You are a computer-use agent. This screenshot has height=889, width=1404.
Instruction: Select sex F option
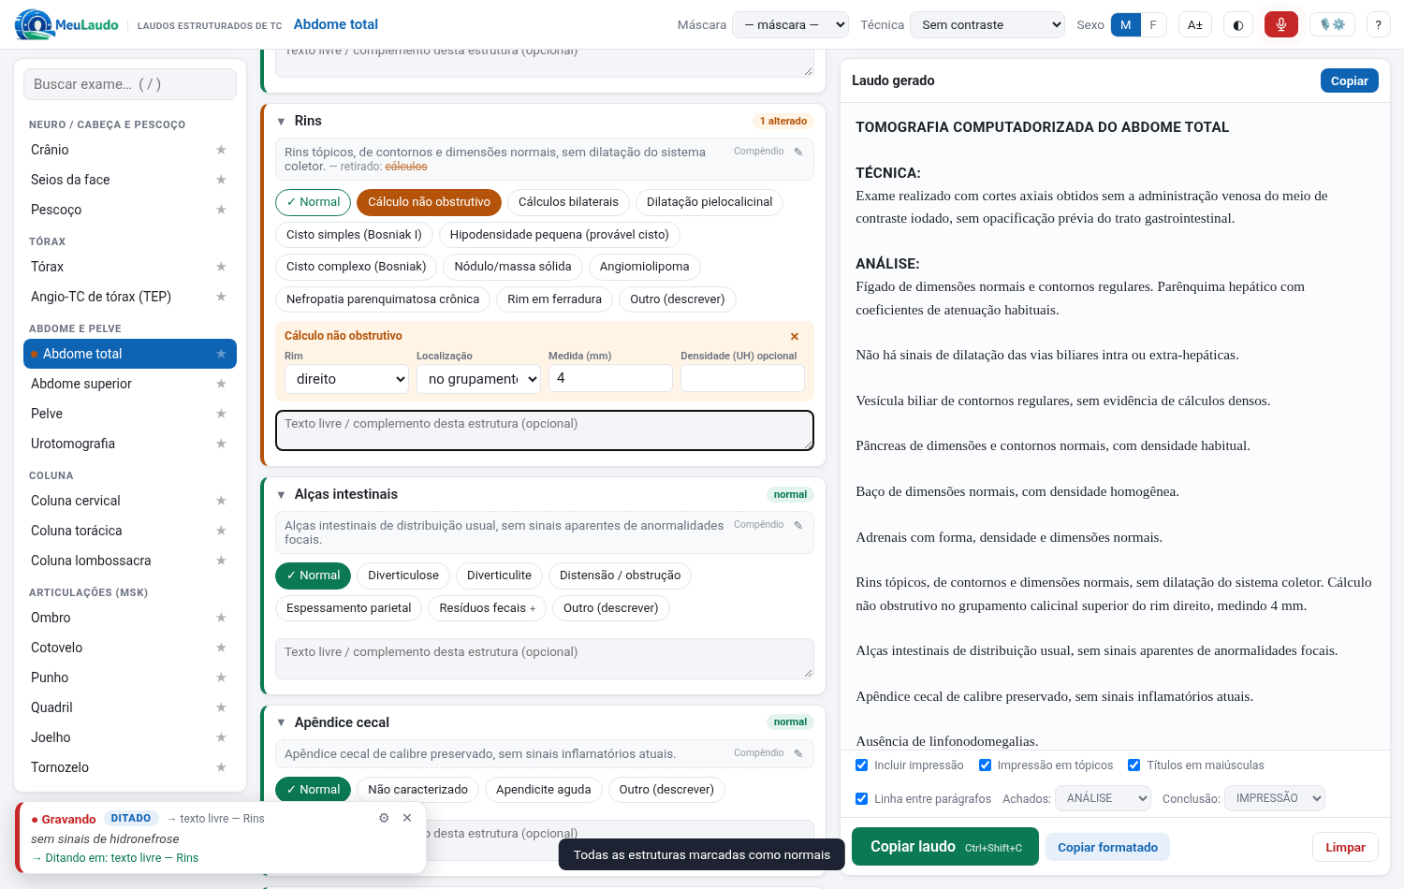1153,25
